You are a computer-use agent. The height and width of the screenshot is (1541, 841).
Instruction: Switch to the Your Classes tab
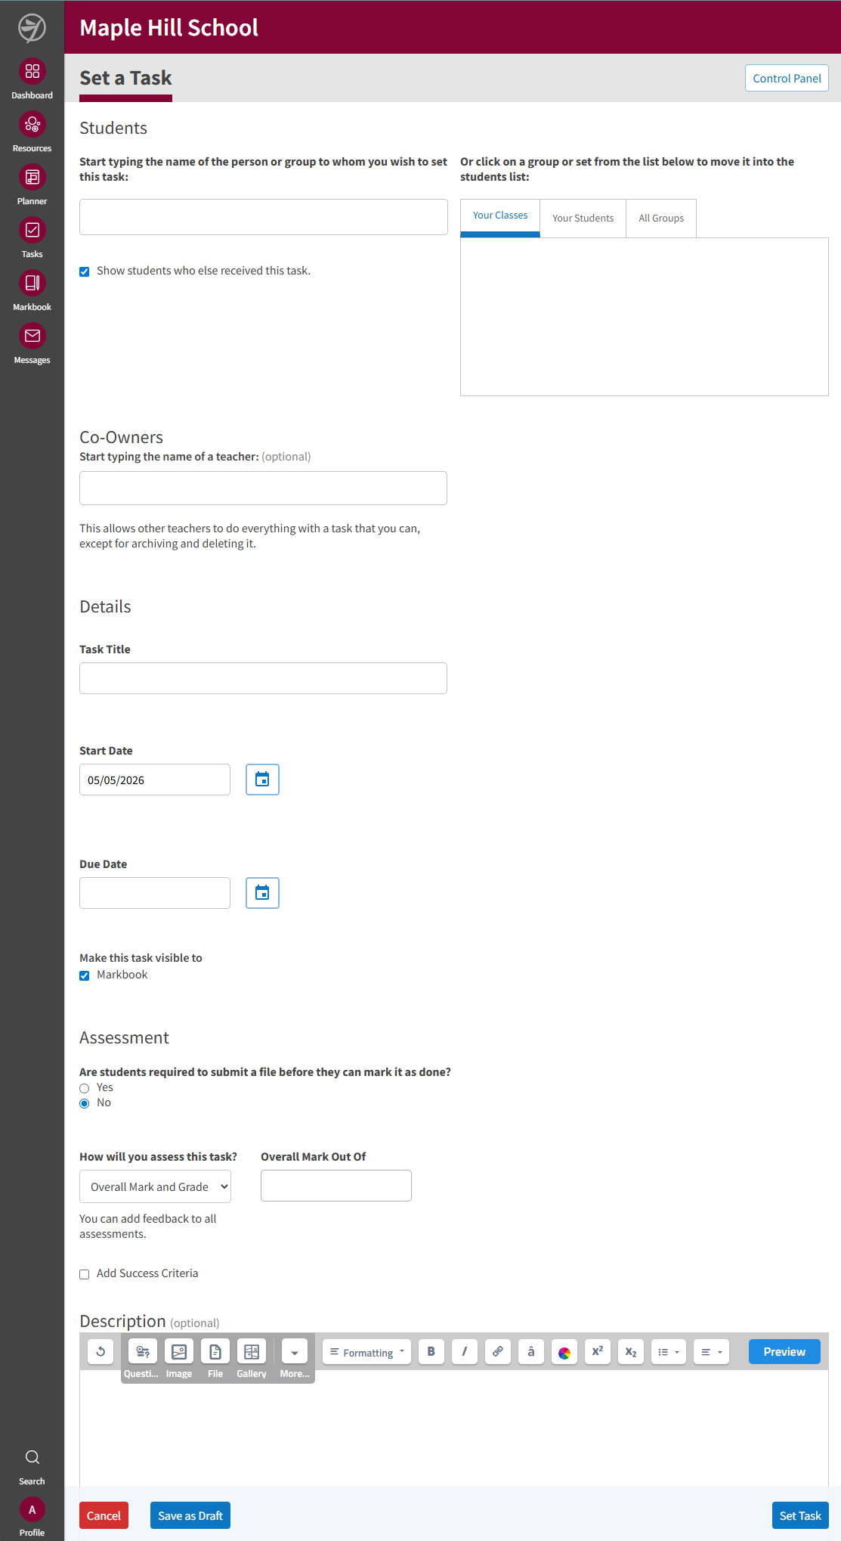tap(500, 217)
